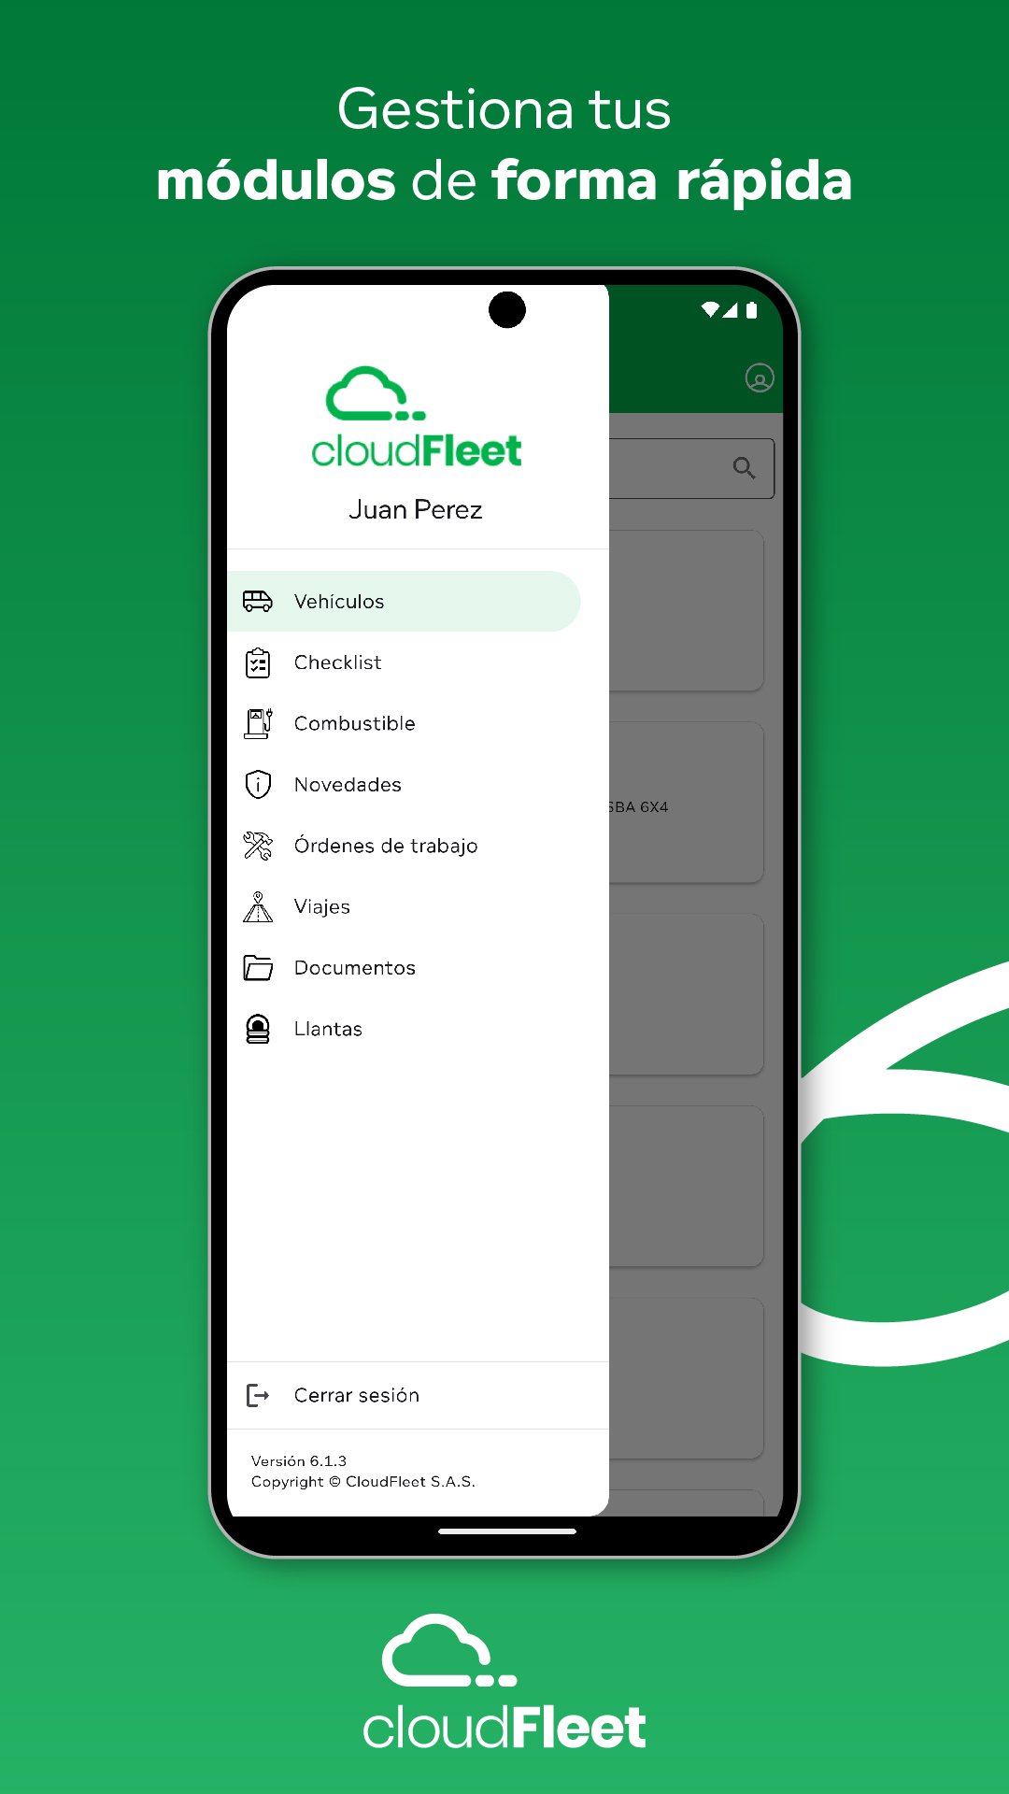The height and width of the screenshot is (1794, 1009).
Task: Tap the Novedades shield icon
Action: pos(257,785)
